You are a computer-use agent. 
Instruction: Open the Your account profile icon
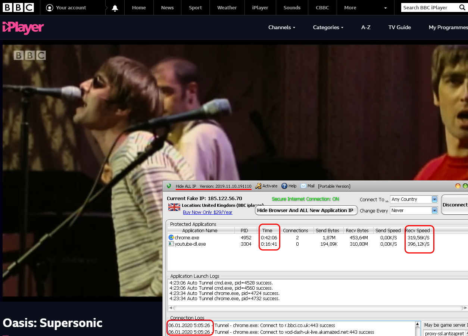tap(50, 8)
